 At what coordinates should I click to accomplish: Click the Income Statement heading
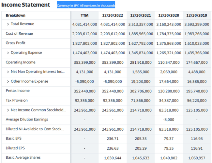tap(26, 5)
